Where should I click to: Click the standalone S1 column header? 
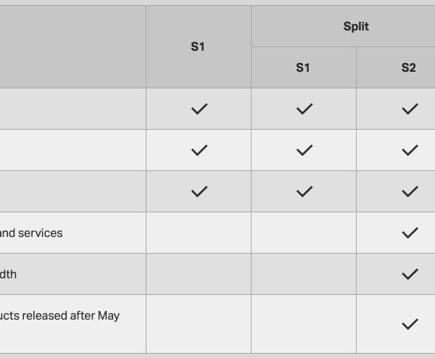pos(199,47)
